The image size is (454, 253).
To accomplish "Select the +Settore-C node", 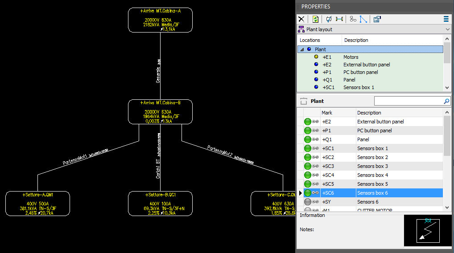I will pyautogui.click(x=273, y=204).
